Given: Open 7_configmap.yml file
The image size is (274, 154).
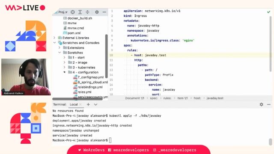Looking at the screenshot, I should coord(90,77).
